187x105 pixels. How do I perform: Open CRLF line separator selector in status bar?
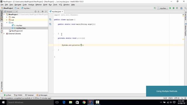(171, 98)
